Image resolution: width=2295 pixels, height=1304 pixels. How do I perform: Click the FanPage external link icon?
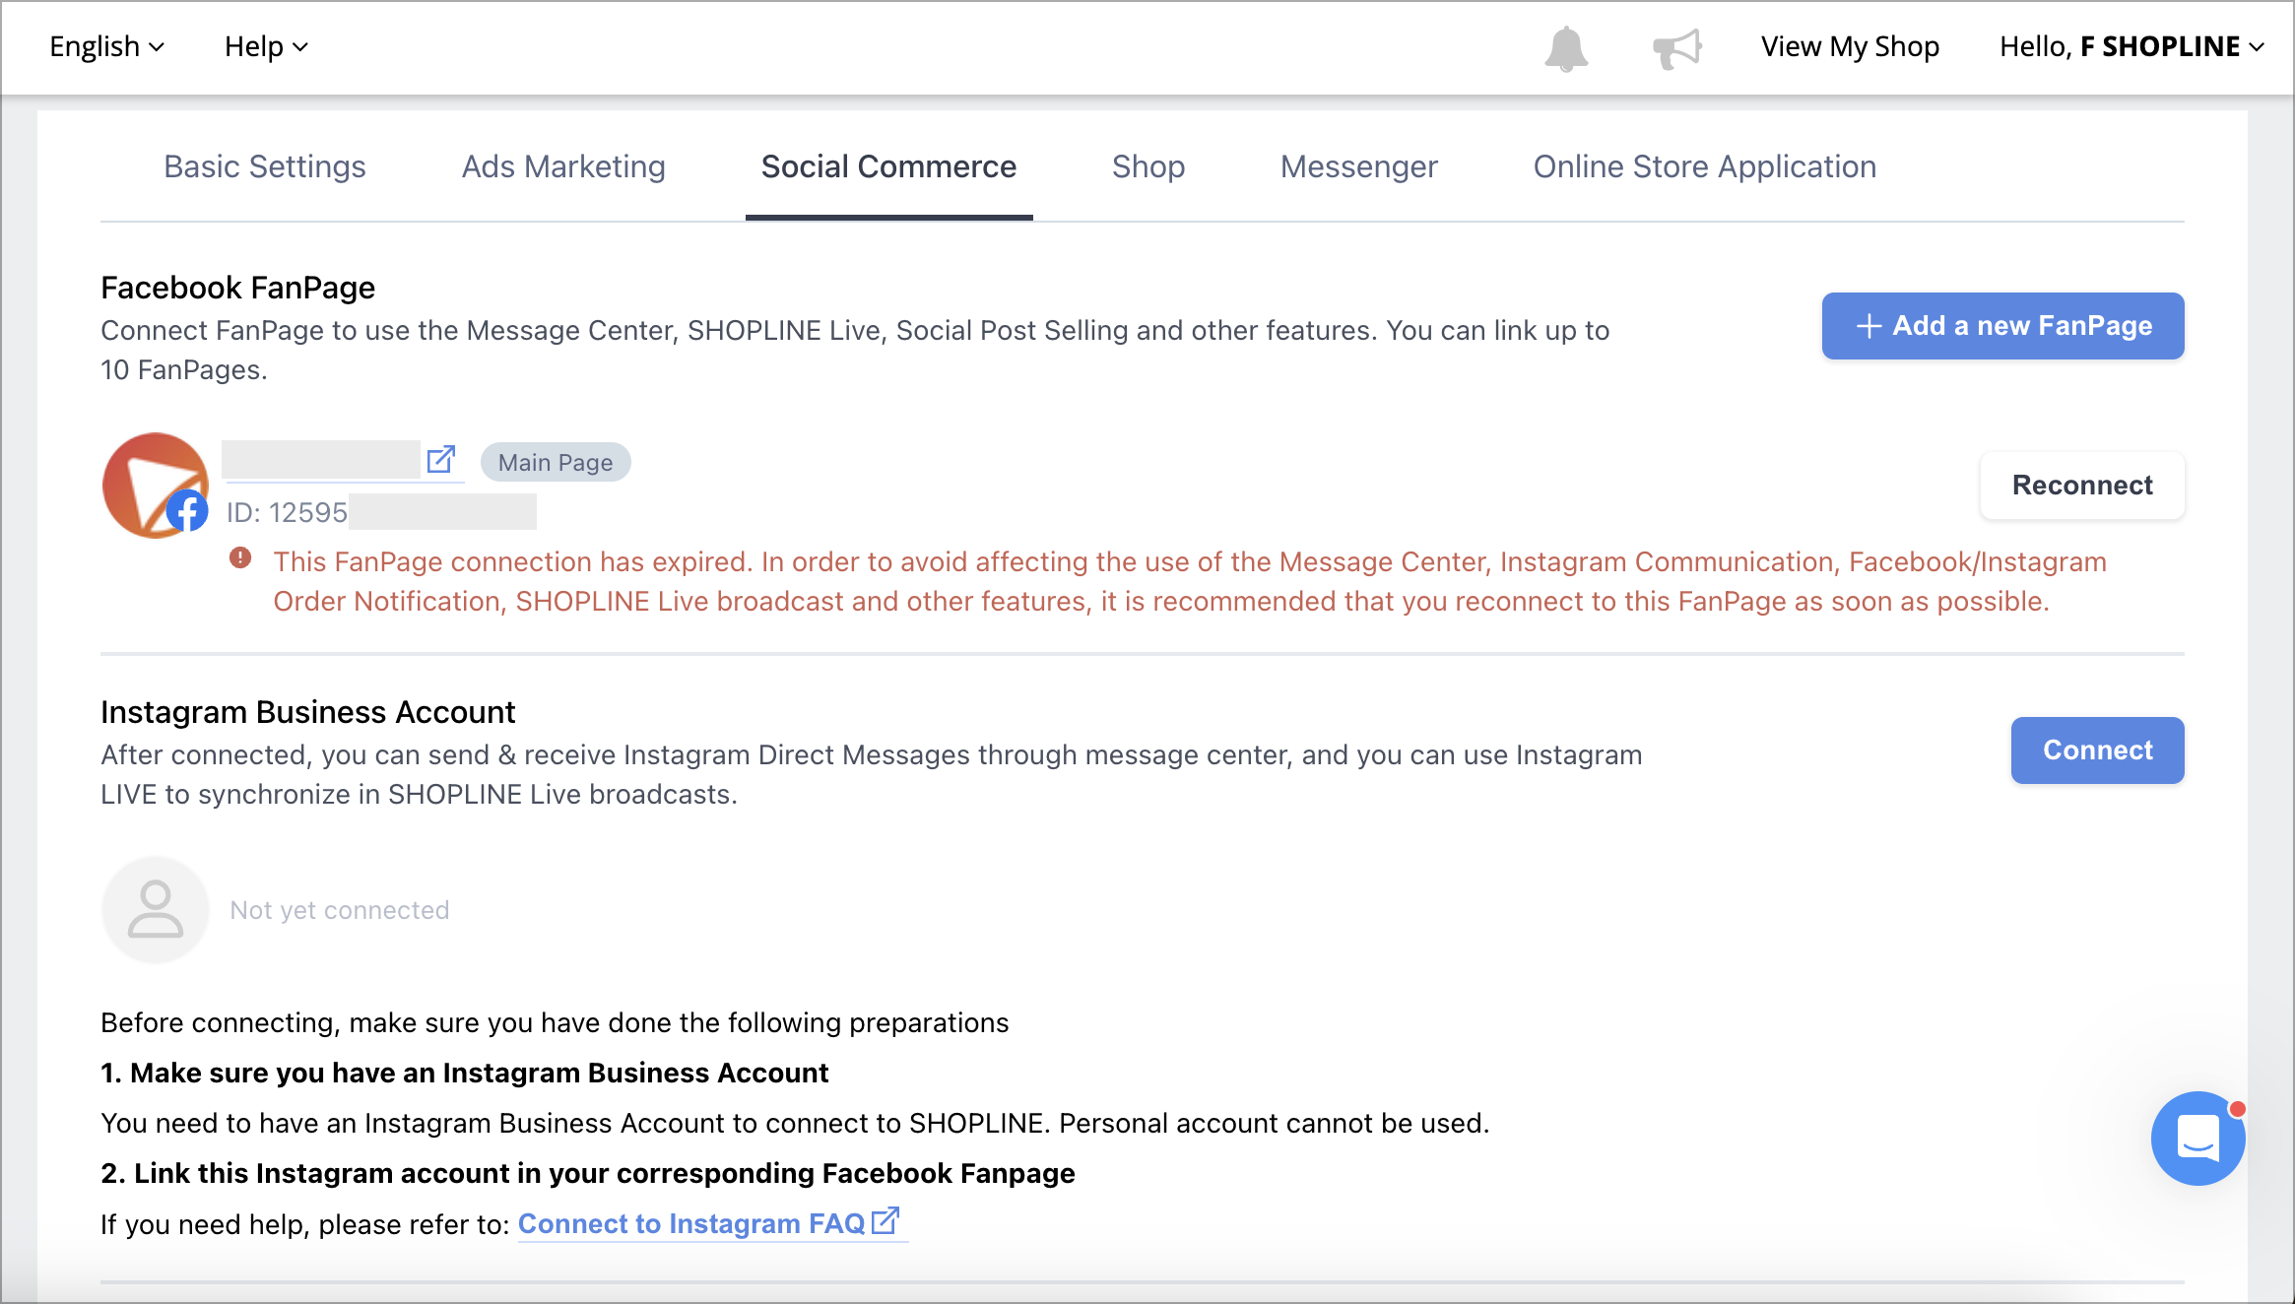click(441, 459)
